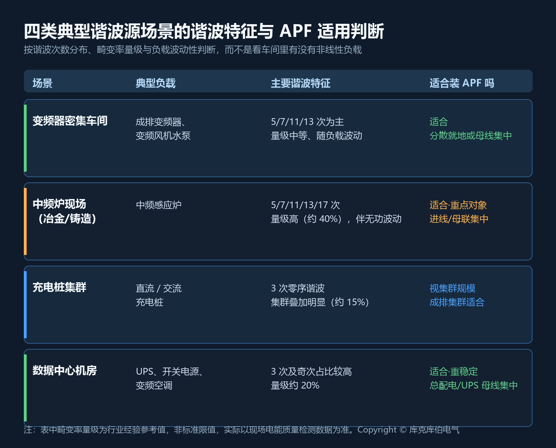
Task: Click the blue text '视集群规模'
Action: [452, 288]
